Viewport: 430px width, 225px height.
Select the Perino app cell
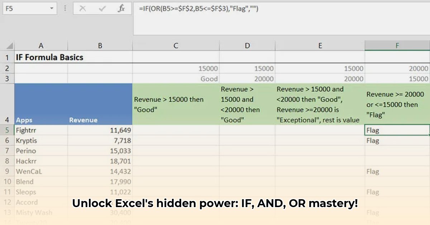click(41, 151)
